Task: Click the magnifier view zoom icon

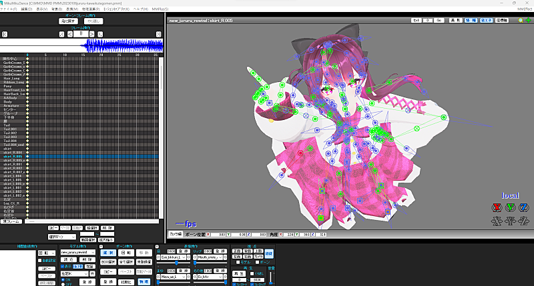Action: coord(521,21)
